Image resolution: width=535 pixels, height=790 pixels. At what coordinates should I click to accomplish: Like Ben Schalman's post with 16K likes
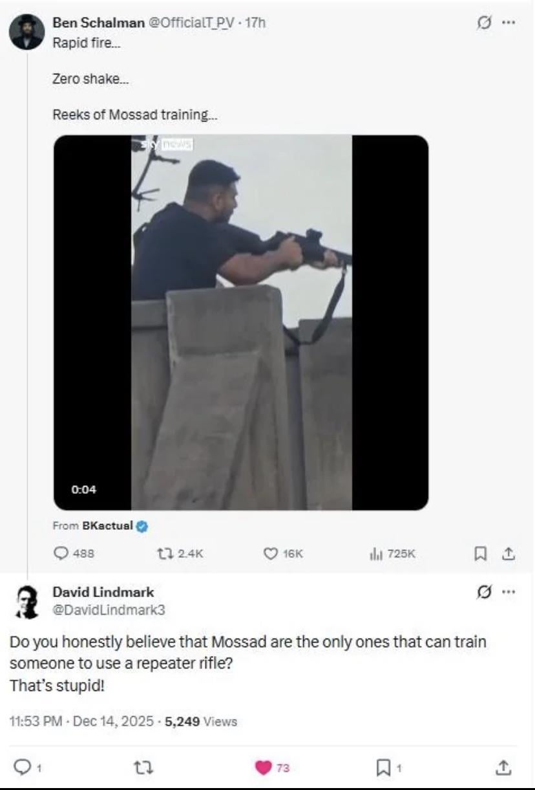(x=271, y=554)
